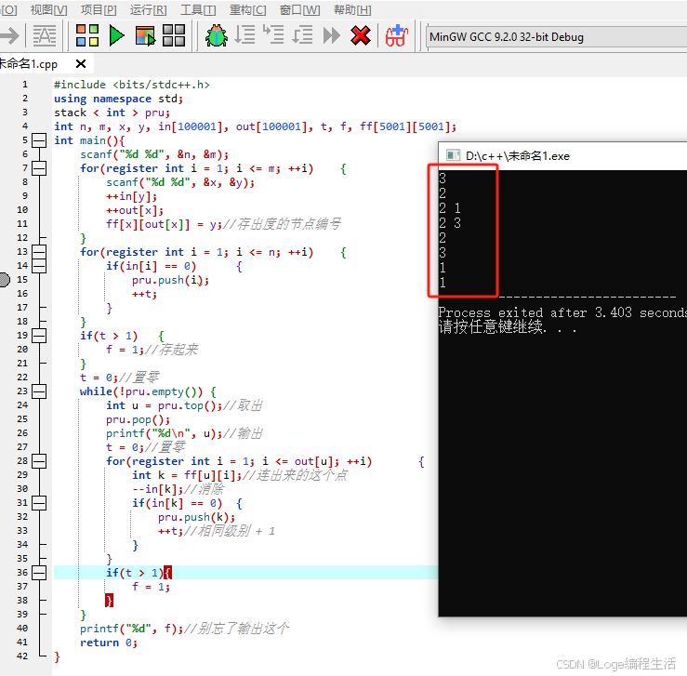Click the pru.push(i); statement on line 15
The image size is (687, 676).
click(170, 280)
